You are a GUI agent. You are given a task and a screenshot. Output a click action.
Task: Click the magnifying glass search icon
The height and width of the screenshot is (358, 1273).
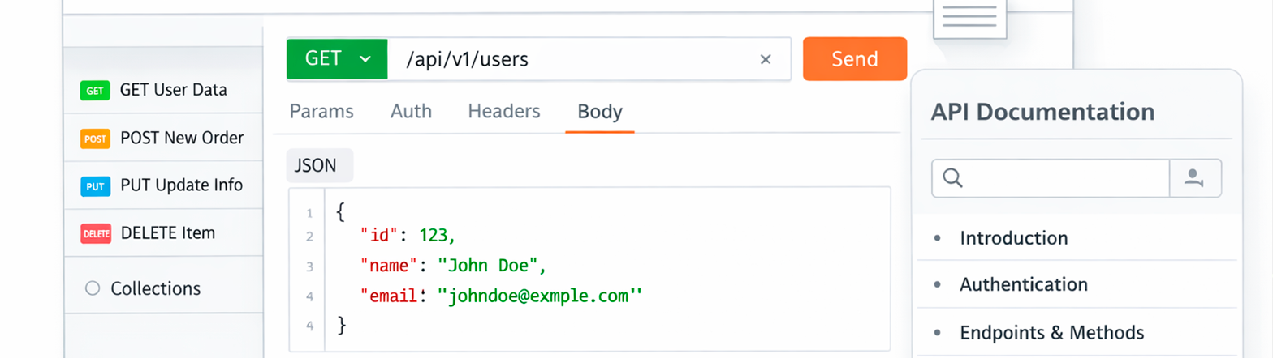tap(954, 178)
